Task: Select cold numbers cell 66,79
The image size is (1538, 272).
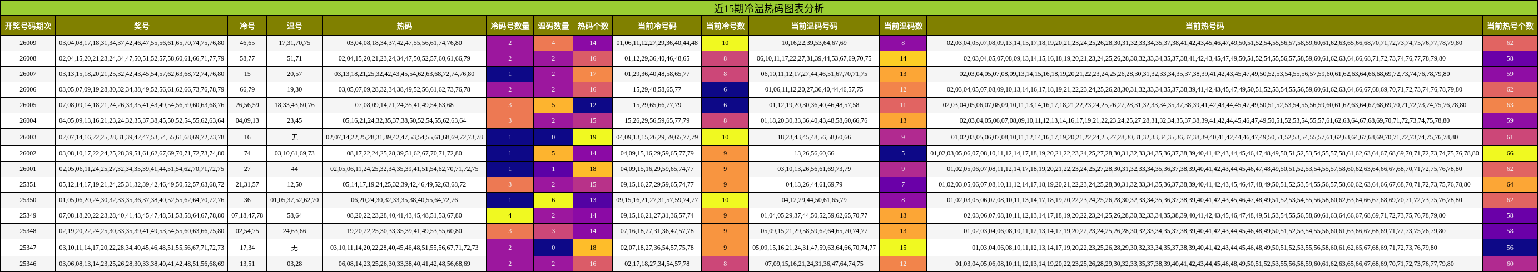Action: 247,89
